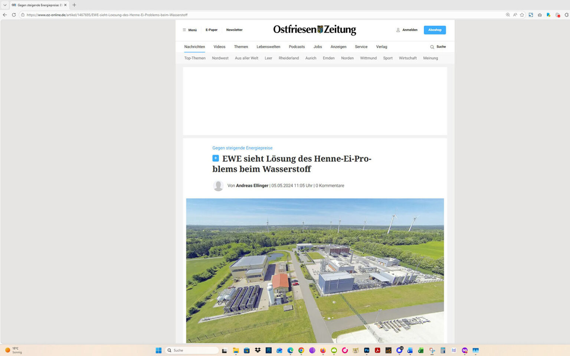Open the browser extensions icon with red badge
This screenshot has height=356, width=570.
pyautogui.click(x=557, y=15)
